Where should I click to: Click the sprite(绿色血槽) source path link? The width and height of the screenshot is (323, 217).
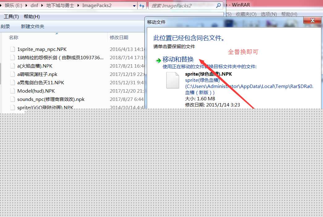202,80
